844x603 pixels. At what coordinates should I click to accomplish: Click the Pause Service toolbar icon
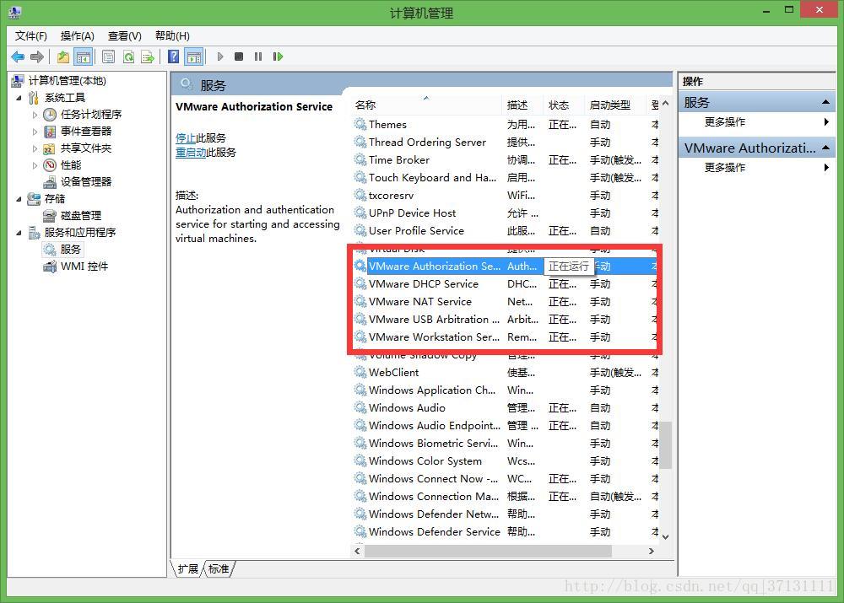(258, 57)
